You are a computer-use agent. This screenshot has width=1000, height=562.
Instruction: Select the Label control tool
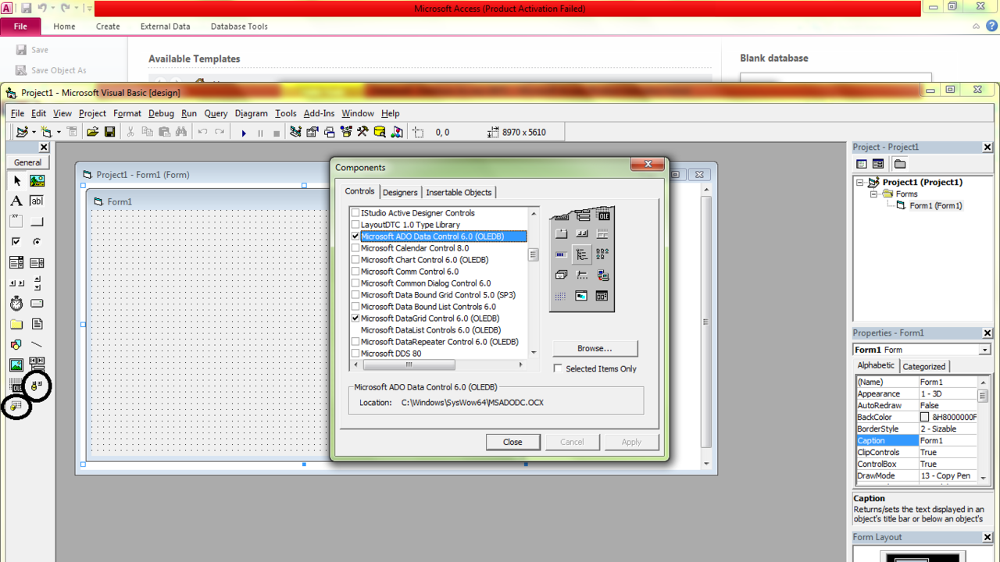[16, 201]
